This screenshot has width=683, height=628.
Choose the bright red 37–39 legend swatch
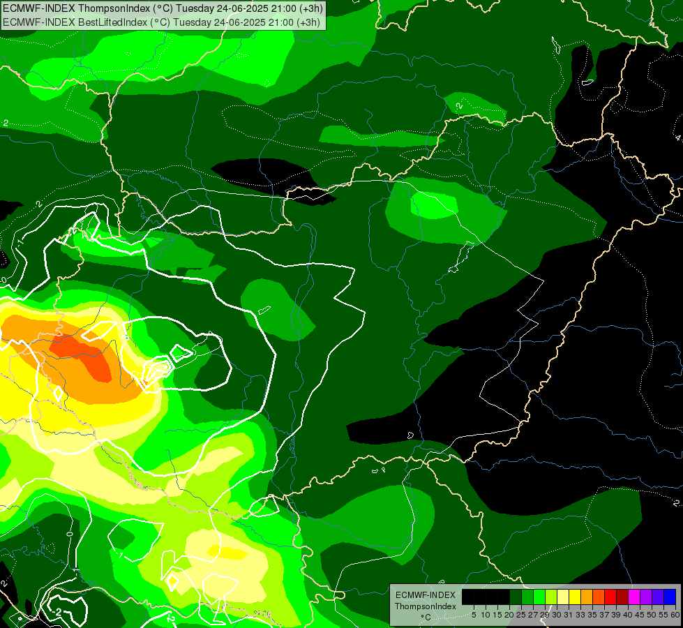(610, 597)
